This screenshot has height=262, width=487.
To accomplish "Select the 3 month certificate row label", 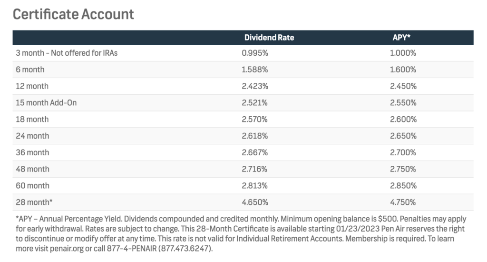I will pyautogui.click(x=67, y=53).
